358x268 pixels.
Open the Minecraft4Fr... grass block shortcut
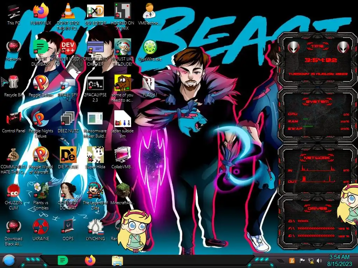point(123,194)
